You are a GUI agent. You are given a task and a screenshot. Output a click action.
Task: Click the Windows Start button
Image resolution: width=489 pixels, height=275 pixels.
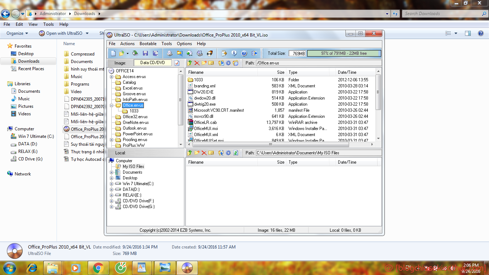tap(9, 267)
